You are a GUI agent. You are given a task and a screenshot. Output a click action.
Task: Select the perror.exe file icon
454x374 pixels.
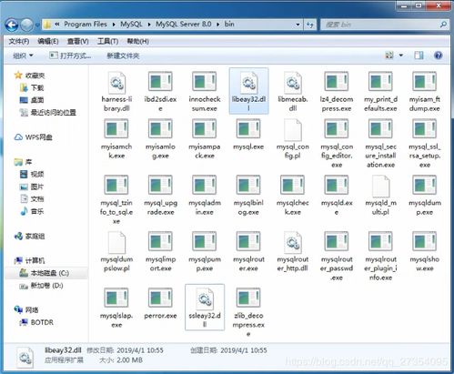tap(160, 298)
